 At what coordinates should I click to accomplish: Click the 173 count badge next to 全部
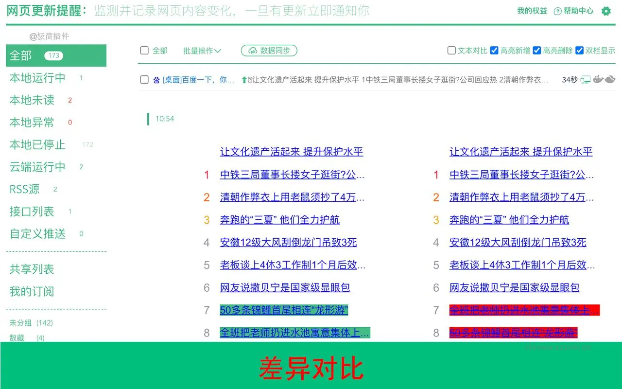click(x=53, y=55)
